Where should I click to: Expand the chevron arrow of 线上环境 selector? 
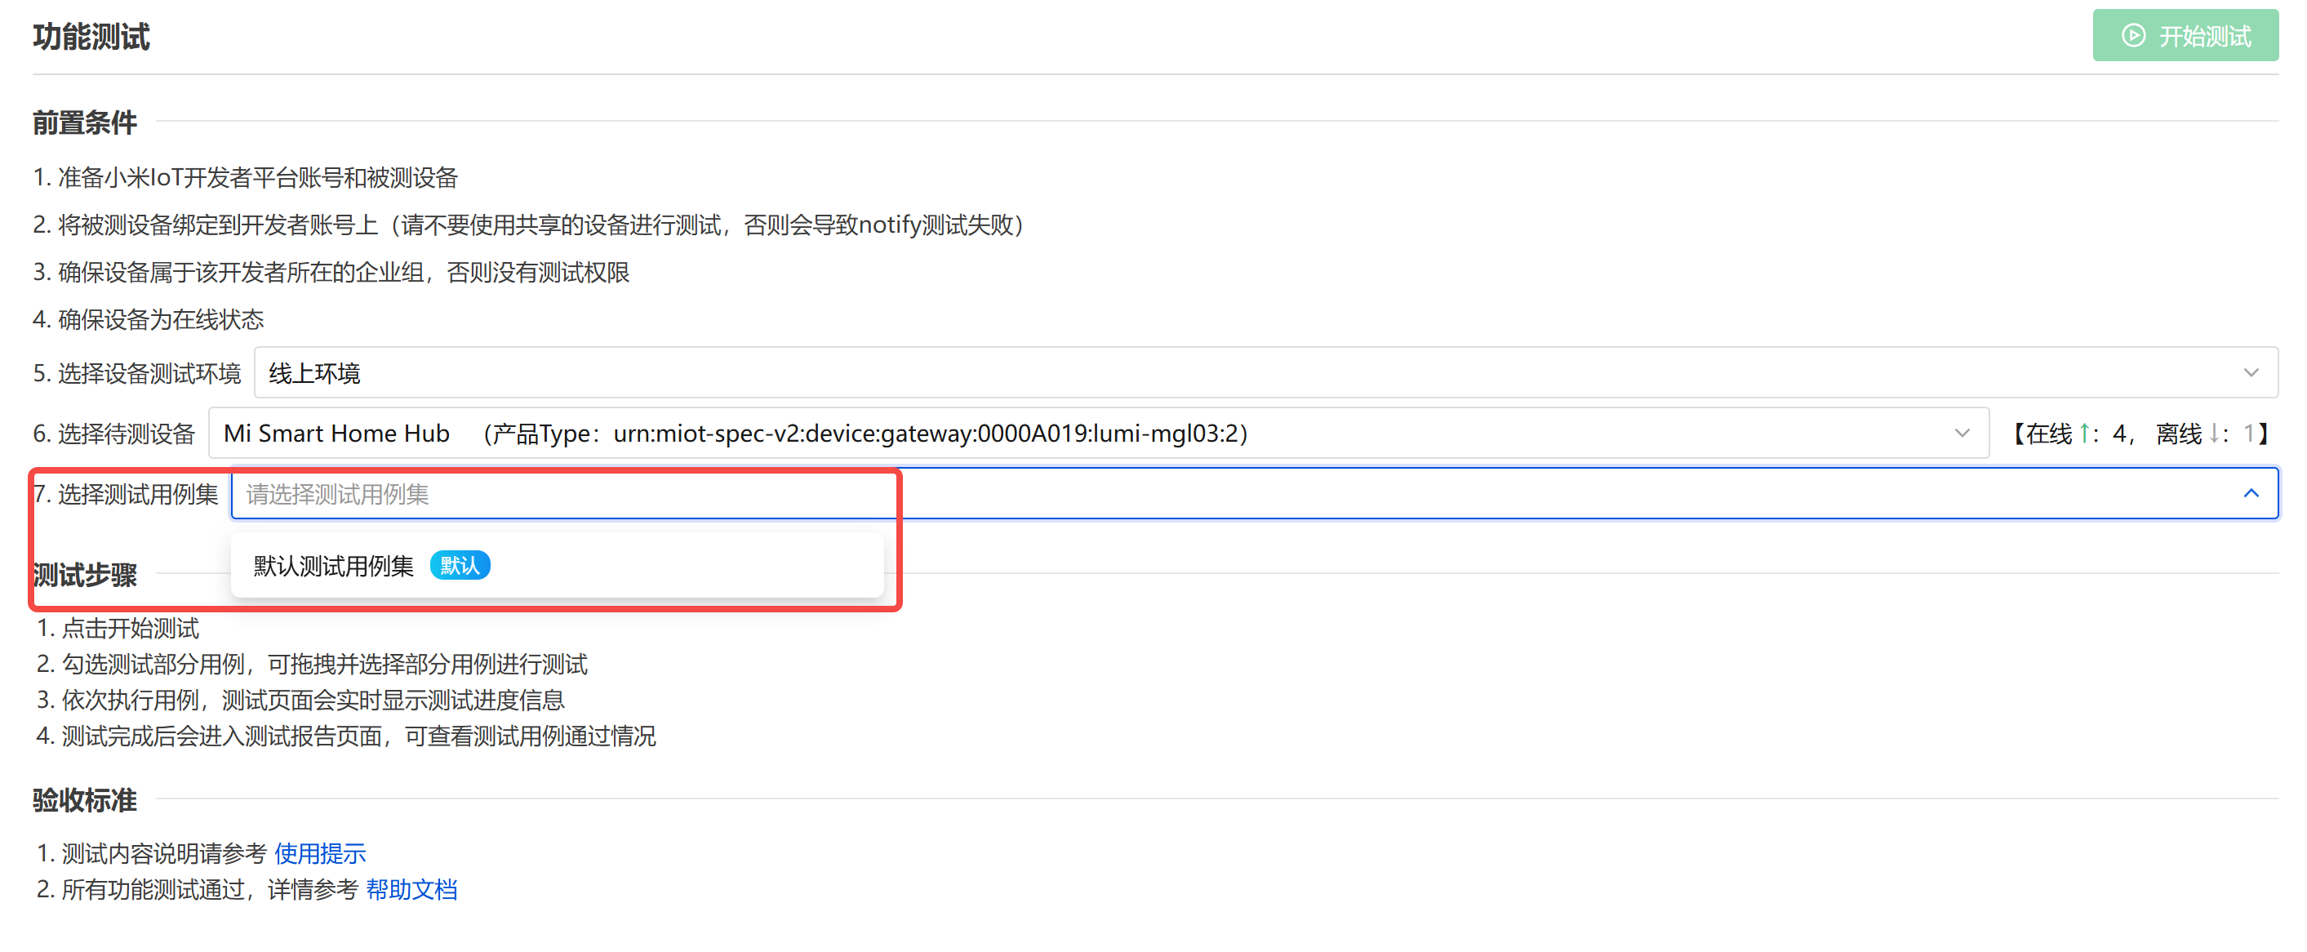coord(2250,372)
